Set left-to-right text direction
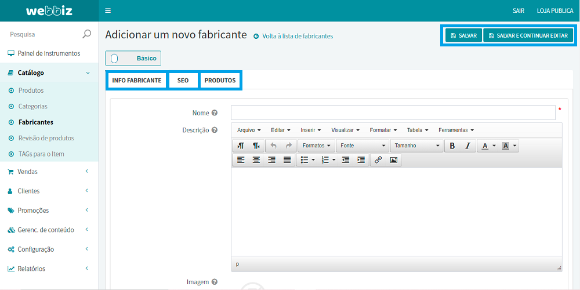 tap(241, 146)
